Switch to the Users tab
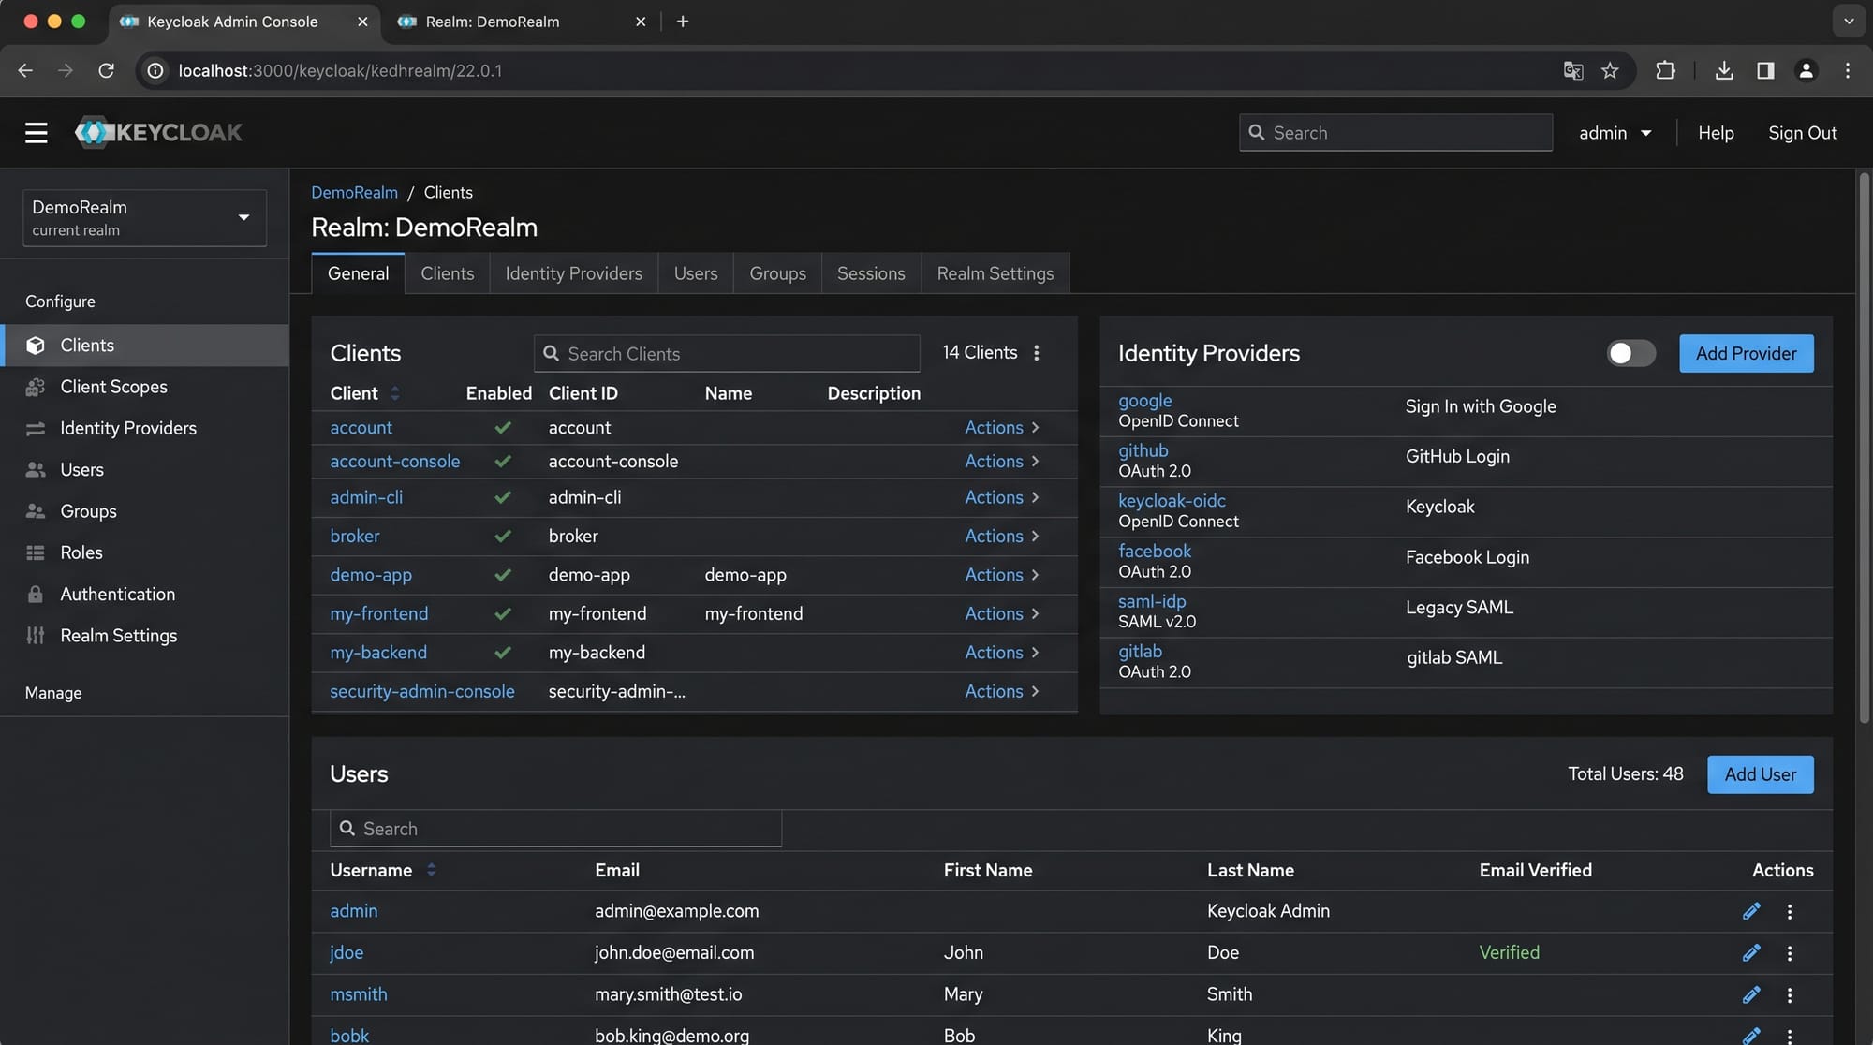Screen dimensions: 1873x1045 (696, 273)
